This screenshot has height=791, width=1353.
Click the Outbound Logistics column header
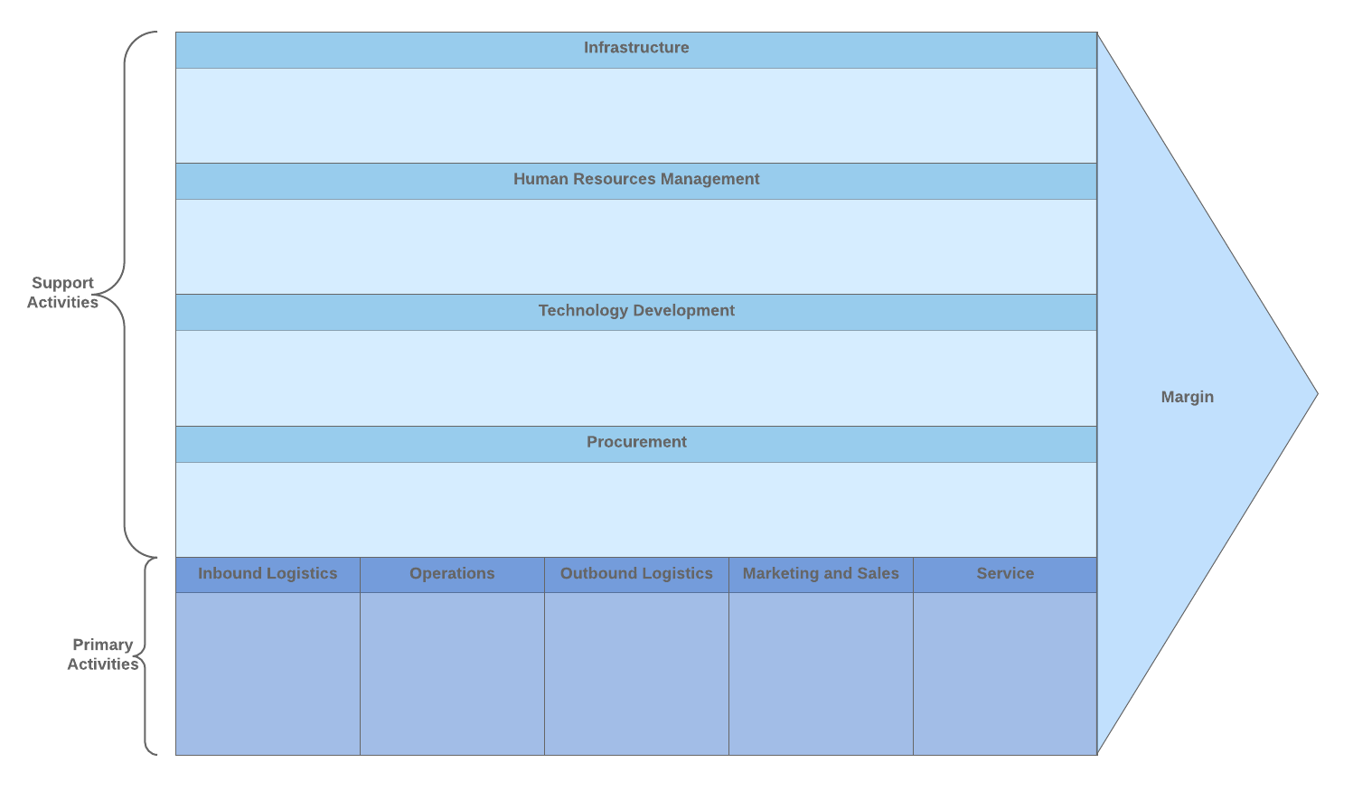(636, 573)
